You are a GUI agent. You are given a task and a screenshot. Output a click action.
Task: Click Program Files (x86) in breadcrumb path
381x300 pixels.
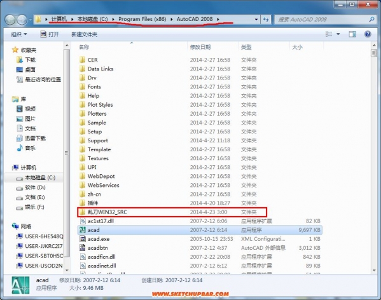pyautogui.click(x=142, y=19)
